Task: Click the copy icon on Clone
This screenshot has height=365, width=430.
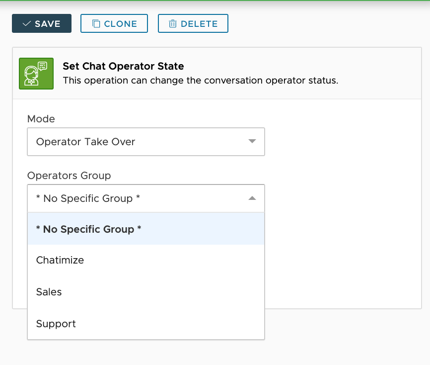Action: pos(96,24)
